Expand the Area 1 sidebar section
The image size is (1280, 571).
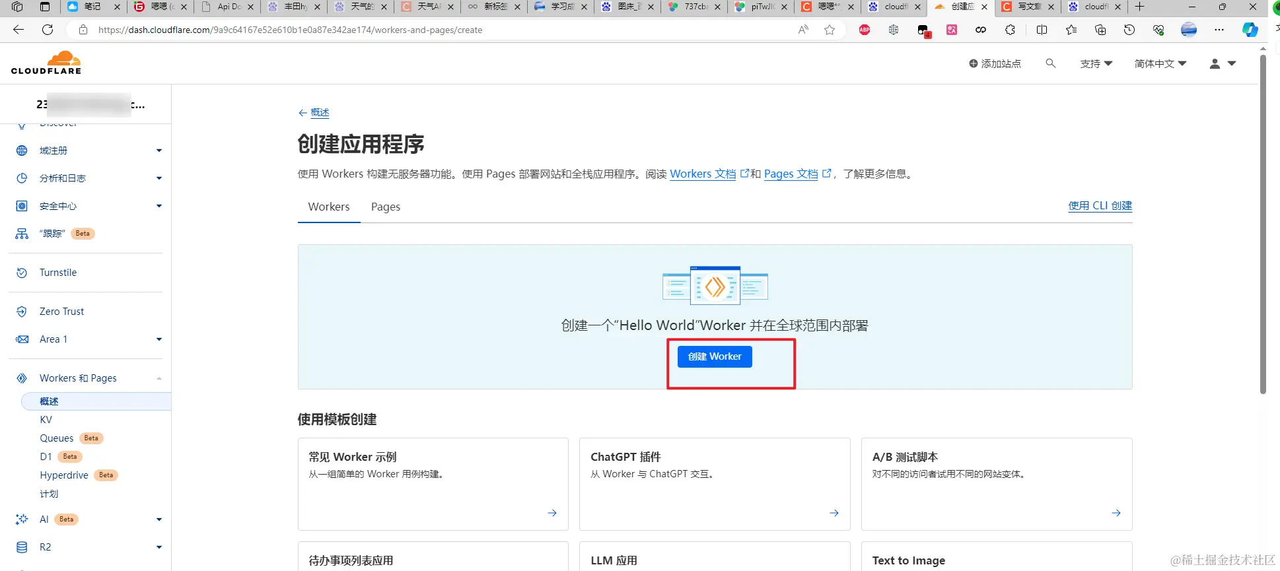click(159, 339)
